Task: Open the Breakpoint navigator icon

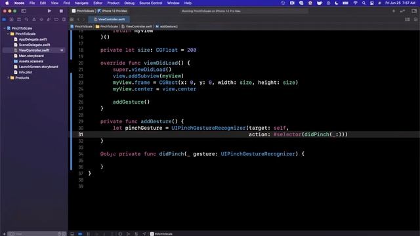Action: pyautogui.click(x=56, y=19)
